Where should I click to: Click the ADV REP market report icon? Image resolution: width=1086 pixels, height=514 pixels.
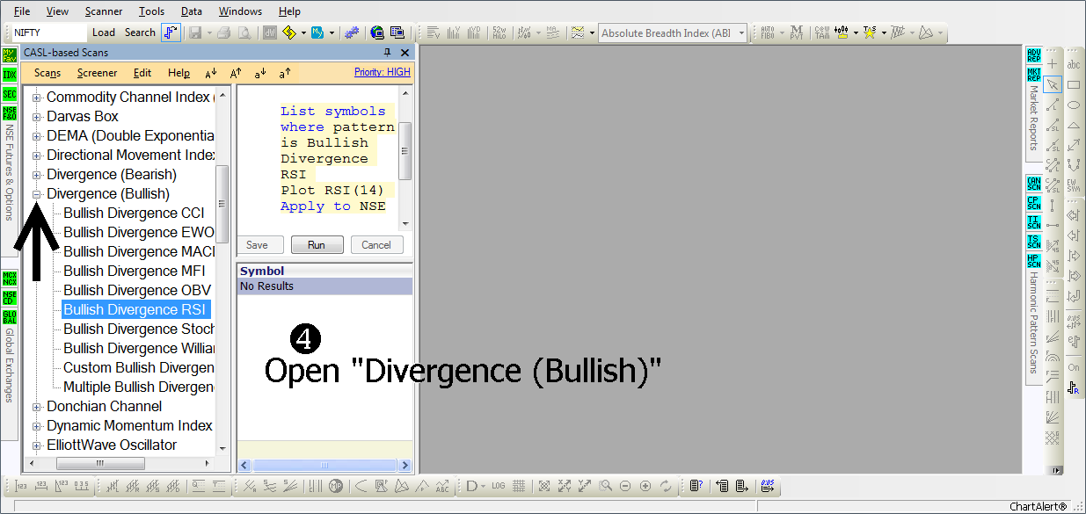[x=1034, y=55]
